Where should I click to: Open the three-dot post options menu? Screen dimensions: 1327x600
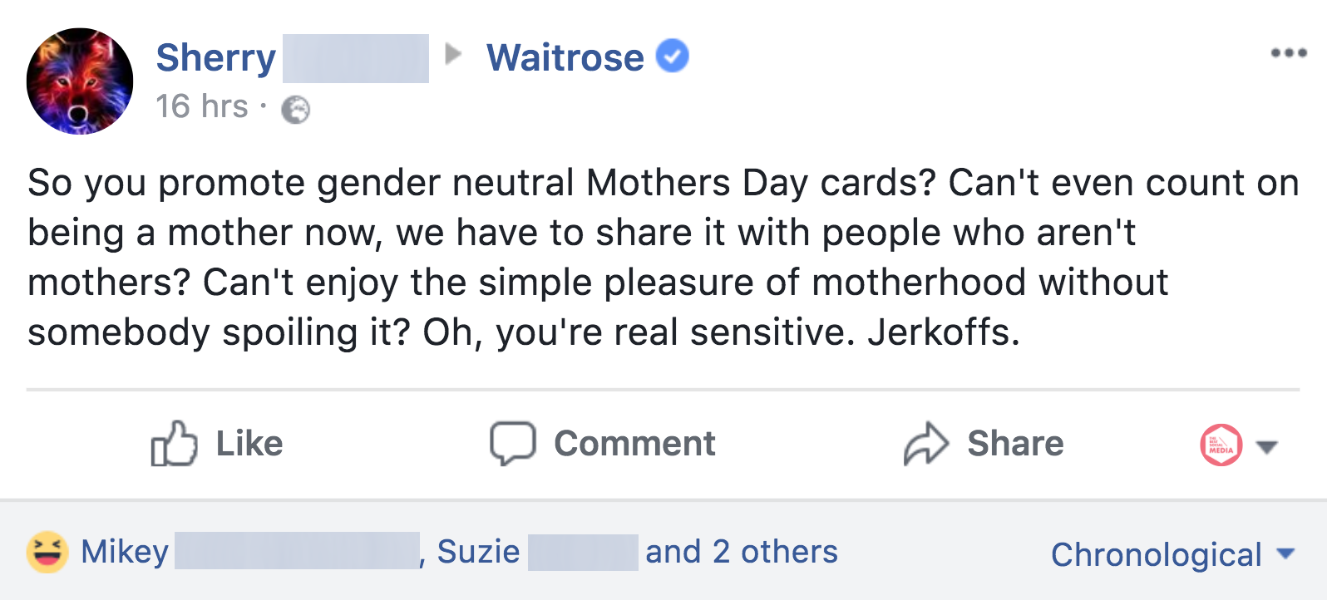click(x=1288, y=54)
